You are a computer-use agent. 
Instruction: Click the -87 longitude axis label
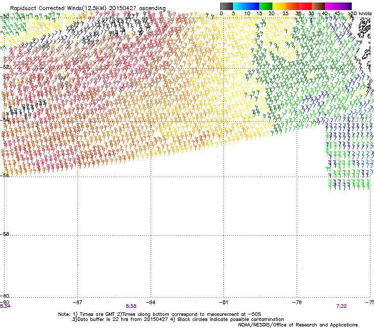coord(77,302)
